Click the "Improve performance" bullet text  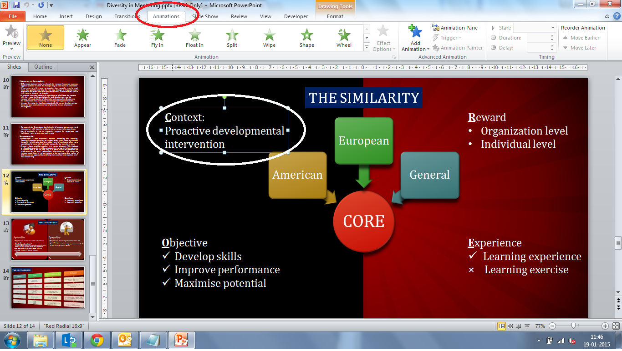point(227,270)
